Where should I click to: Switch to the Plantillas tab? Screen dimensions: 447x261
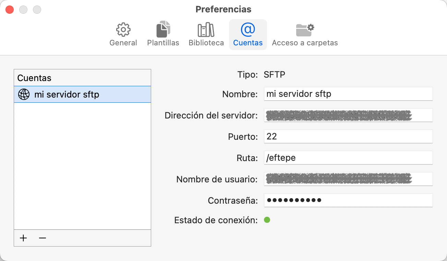[162, 34]
